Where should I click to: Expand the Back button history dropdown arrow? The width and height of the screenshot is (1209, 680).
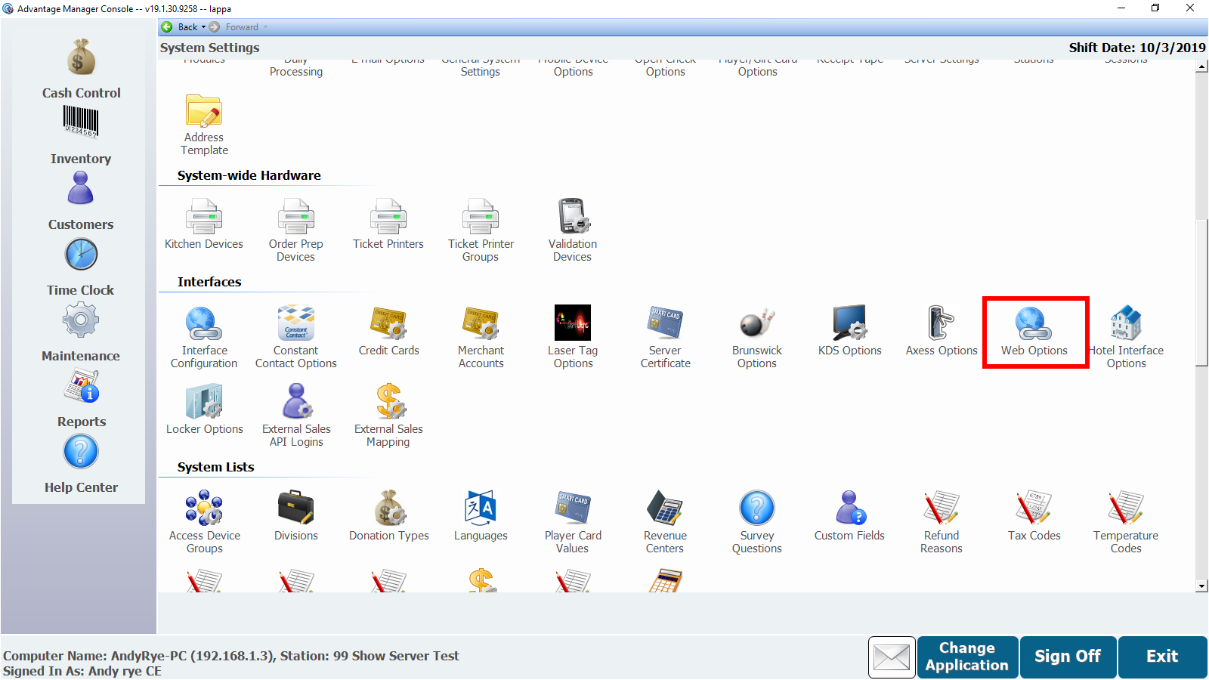203,27
